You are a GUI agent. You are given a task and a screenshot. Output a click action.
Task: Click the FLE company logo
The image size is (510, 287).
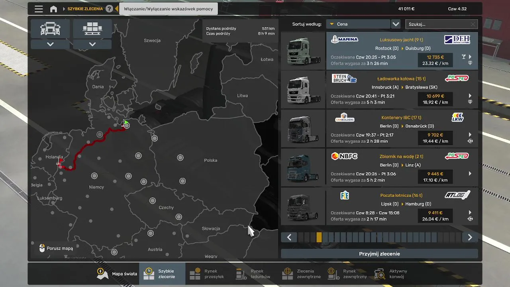(x=345, y=195)
